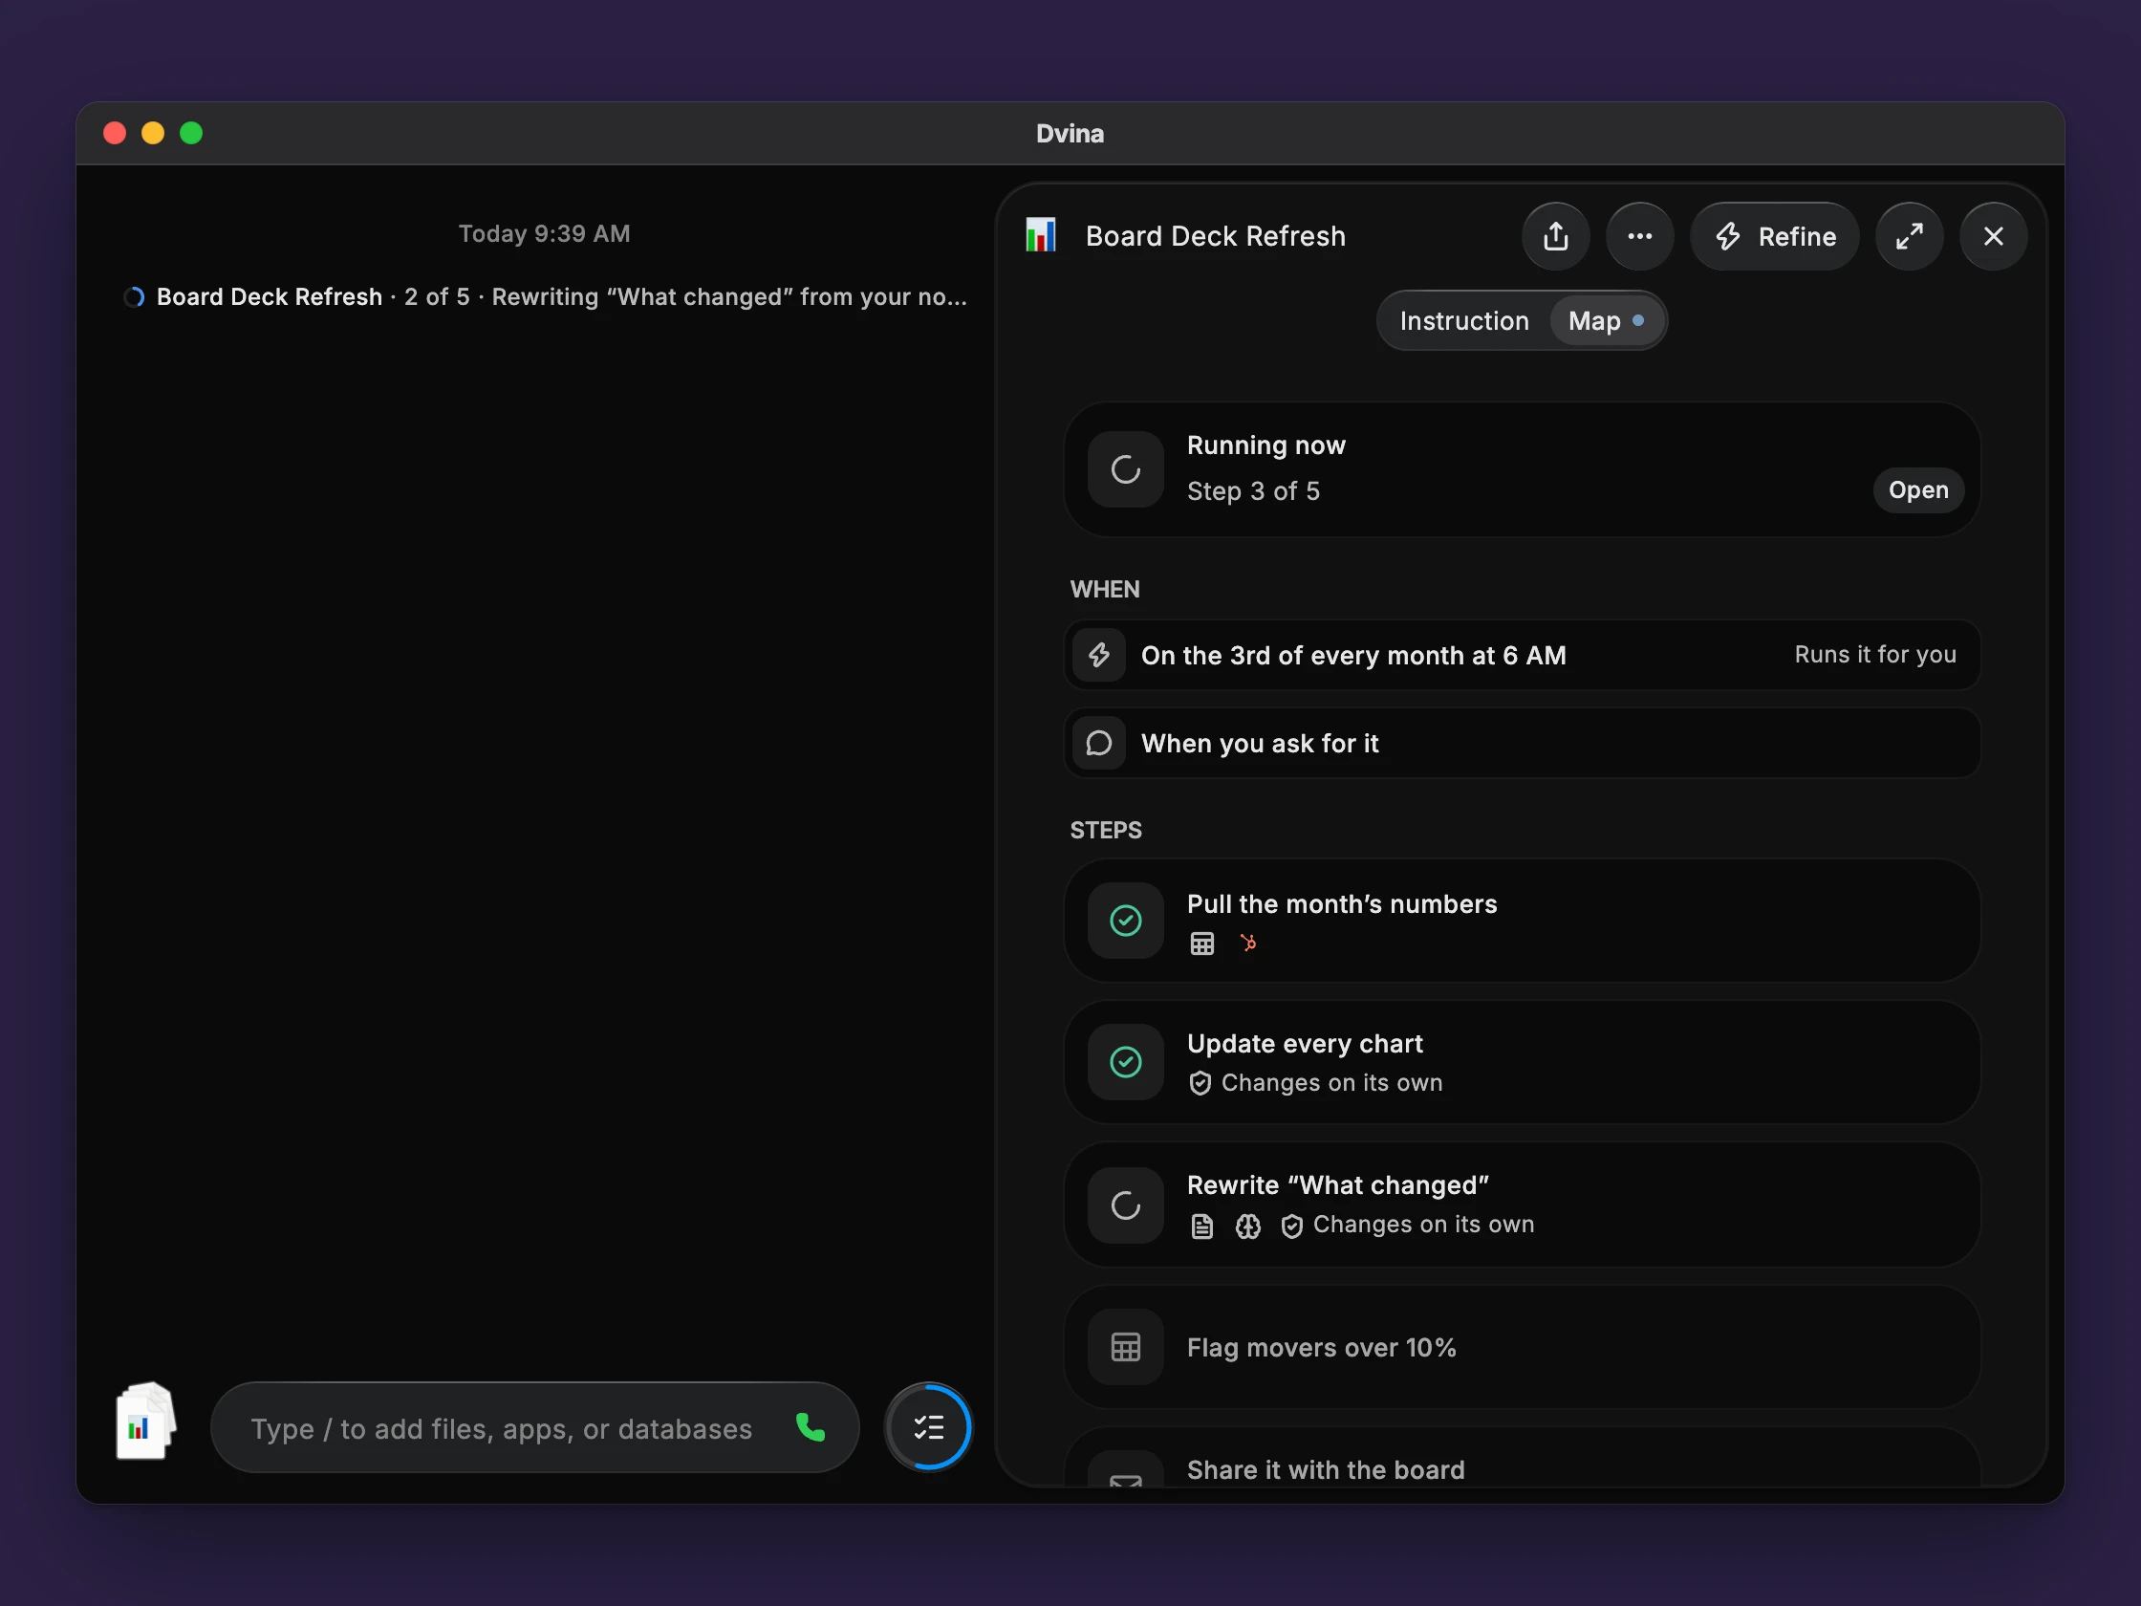This screenshot has width=2141, height=1606.
Task: Click the Running now spinner icon
Action: 1125,469
